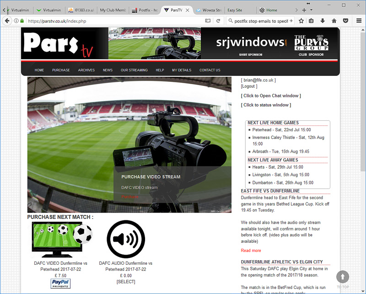The width and height of the screenshot is (366, 294).
Task: Click DAFC AUDIO Dunfermline vs Peterhead caption
Action: [125, 266]
